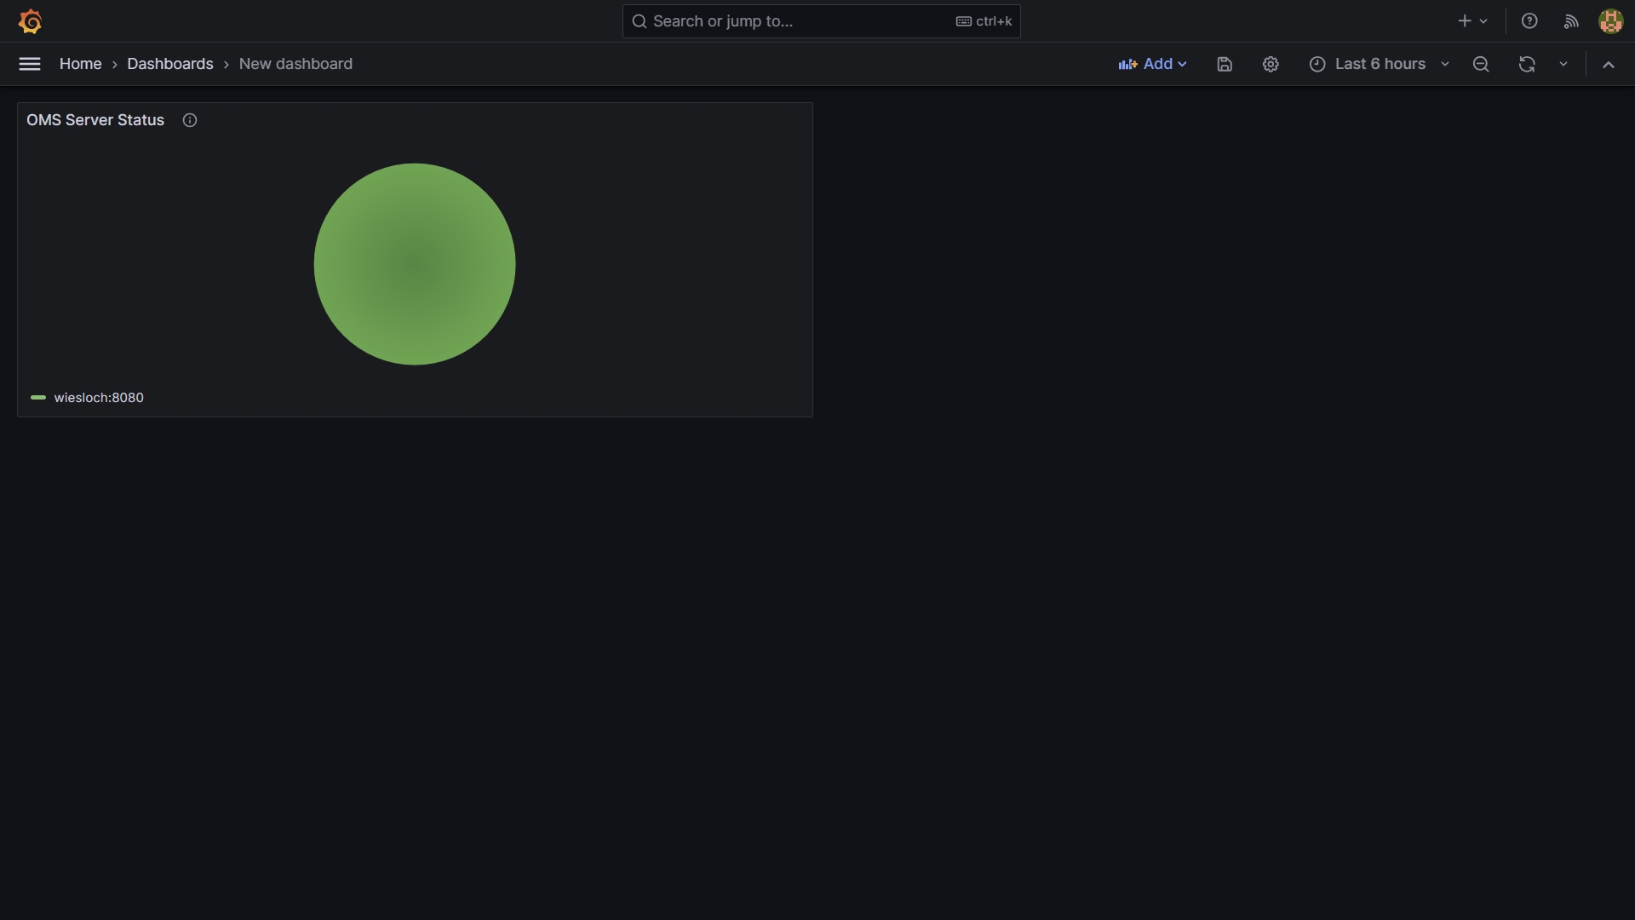The height and width of the screenshot is (920, 1635).
Task: Refresh the dashboard
Action: [x=1527, y=64]
